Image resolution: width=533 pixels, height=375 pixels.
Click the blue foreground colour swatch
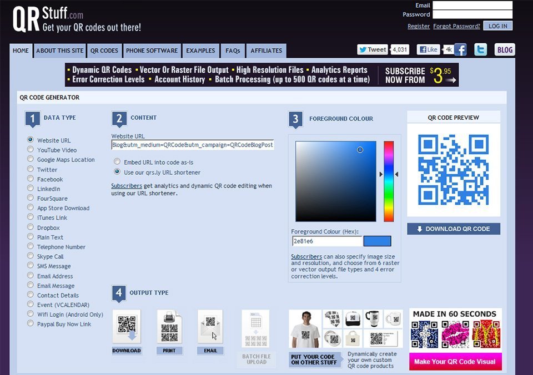378,241
